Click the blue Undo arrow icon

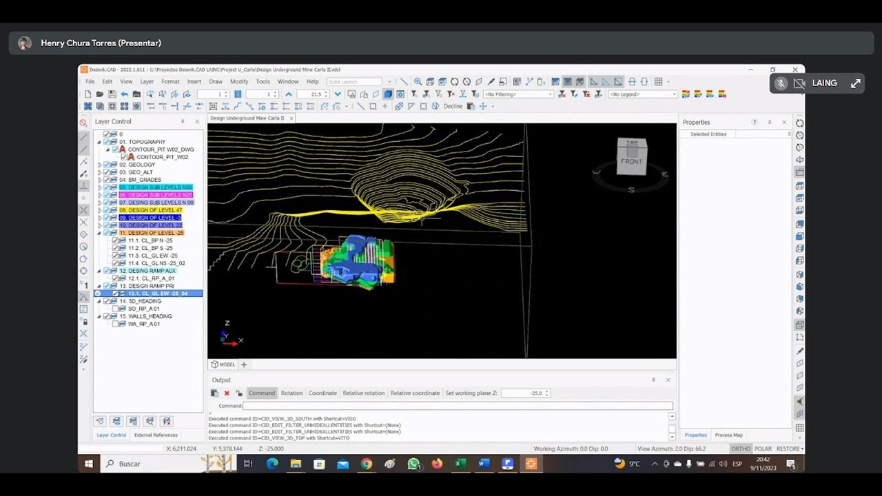tap(125, 94)
